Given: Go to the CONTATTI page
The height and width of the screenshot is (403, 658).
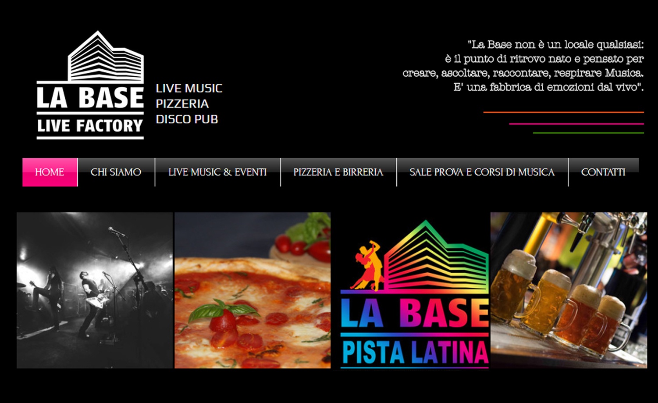Looking at the screenshot, I should (x=604, y=172).
